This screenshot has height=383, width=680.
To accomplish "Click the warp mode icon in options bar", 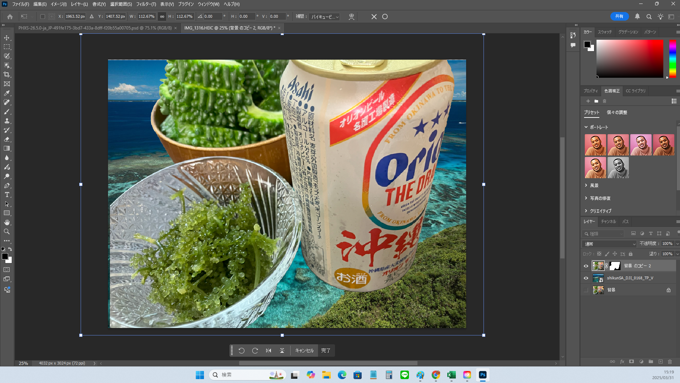I will pyautogui.click(x=351, y=17).
